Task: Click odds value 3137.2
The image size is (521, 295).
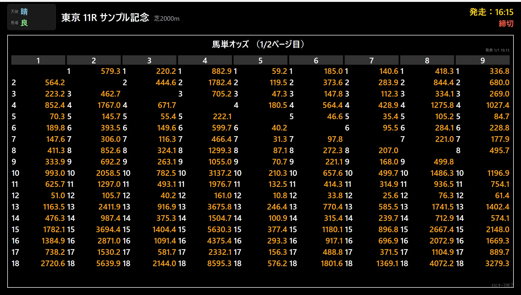Action: pos(220,173)
